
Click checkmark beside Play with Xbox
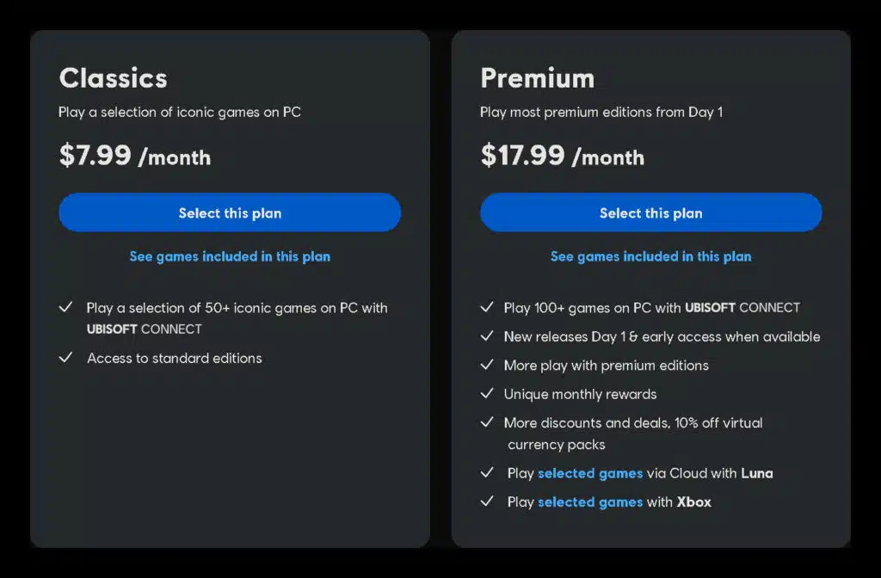coord(487,501)
